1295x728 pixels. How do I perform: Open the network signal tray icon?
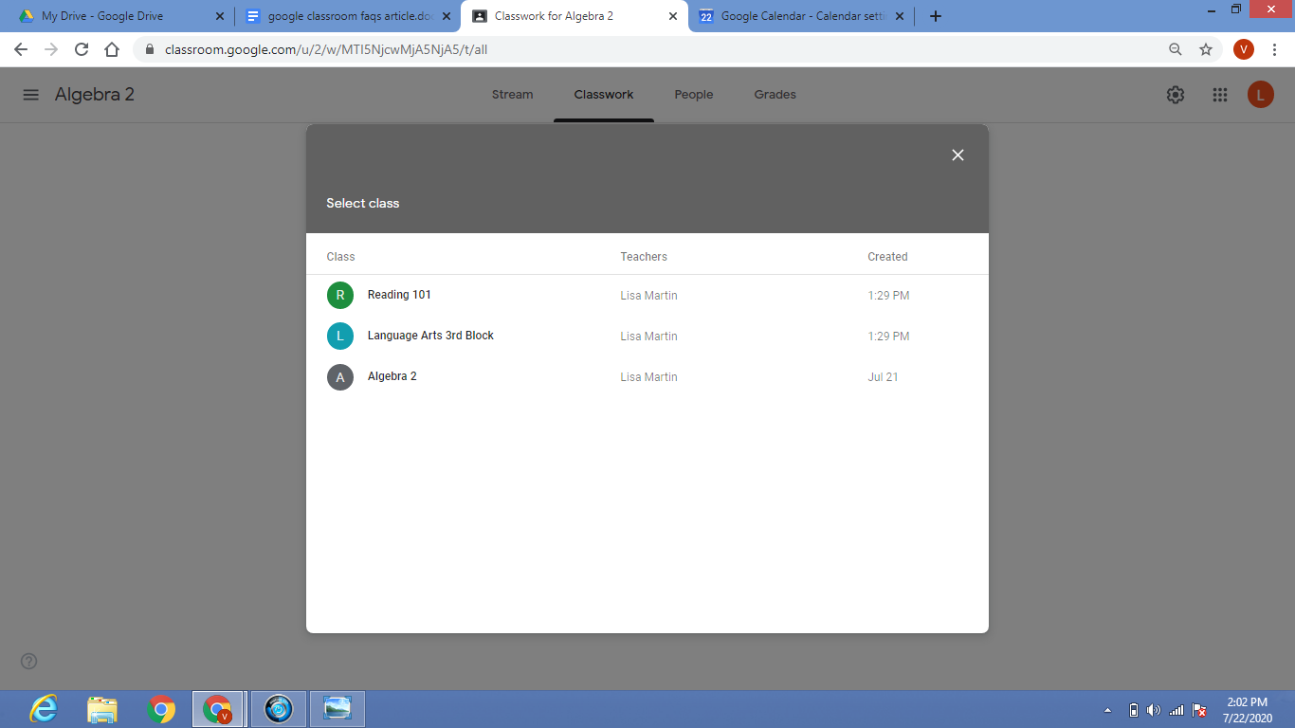pyautogui.click(x=1176, y=710)
